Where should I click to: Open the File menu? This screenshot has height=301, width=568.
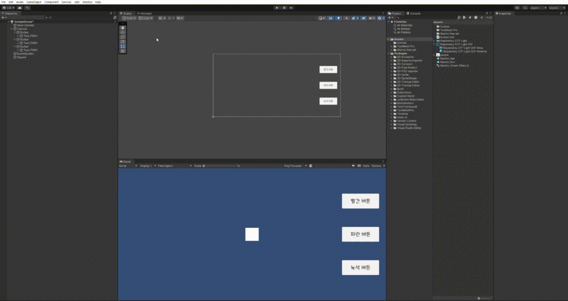point(4,2)
